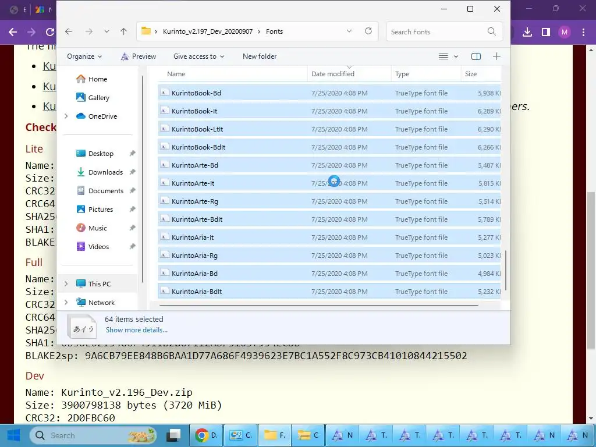Viewport: 596px width, 447px height.
Task: Select the KurintoBook-Bd font file
Action: (x=329, y=93)
